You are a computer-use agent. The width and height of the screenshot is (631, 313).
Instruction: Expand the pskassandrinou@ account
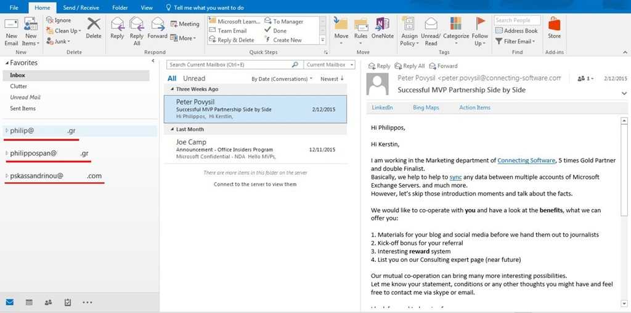point(7,176)
